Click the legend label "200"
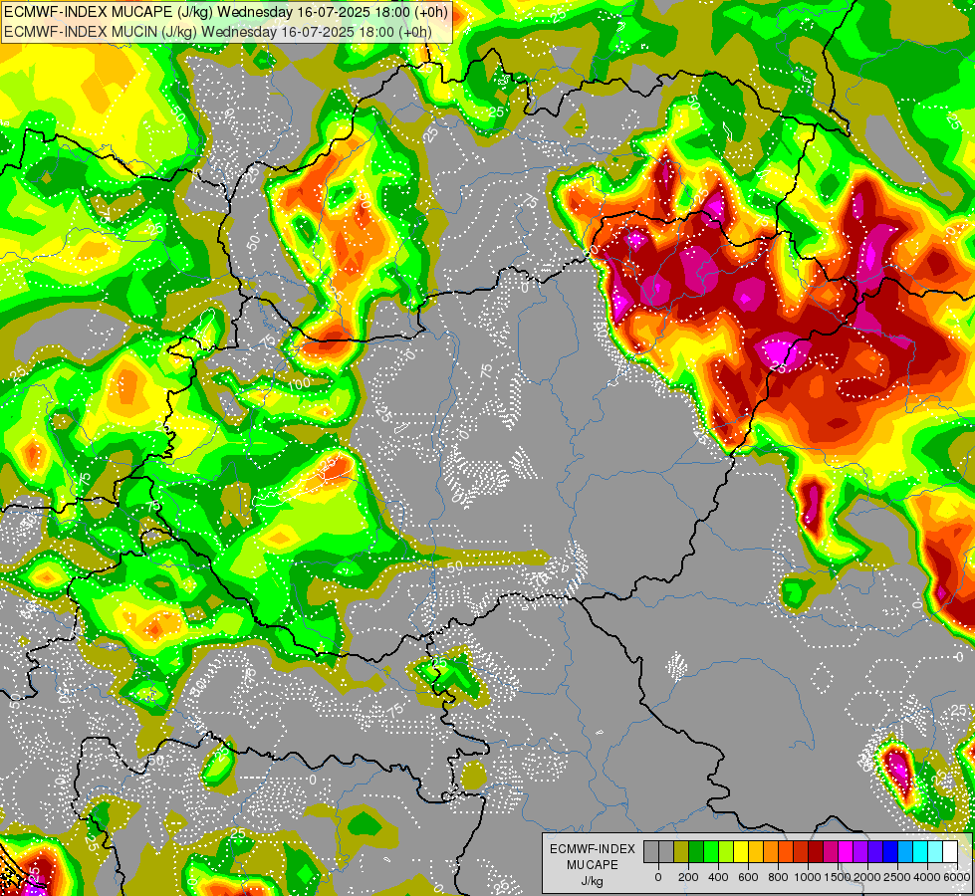Viewport: 975px width, 896px height. 688,877
